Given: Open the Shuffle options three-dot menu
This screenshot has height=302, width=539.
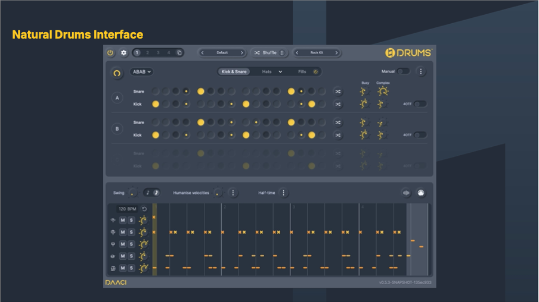Looking at the screenshot, I should 282,53.
